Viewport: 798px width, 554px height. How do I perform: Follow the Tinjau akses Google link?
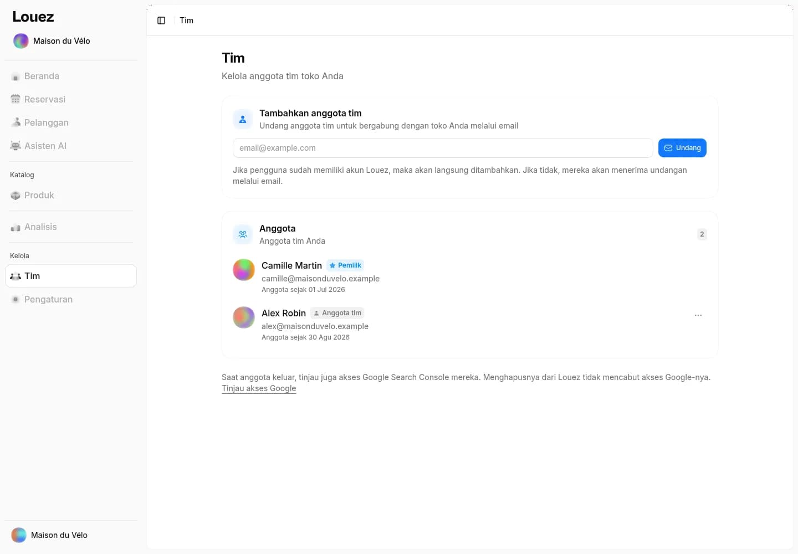259,388
